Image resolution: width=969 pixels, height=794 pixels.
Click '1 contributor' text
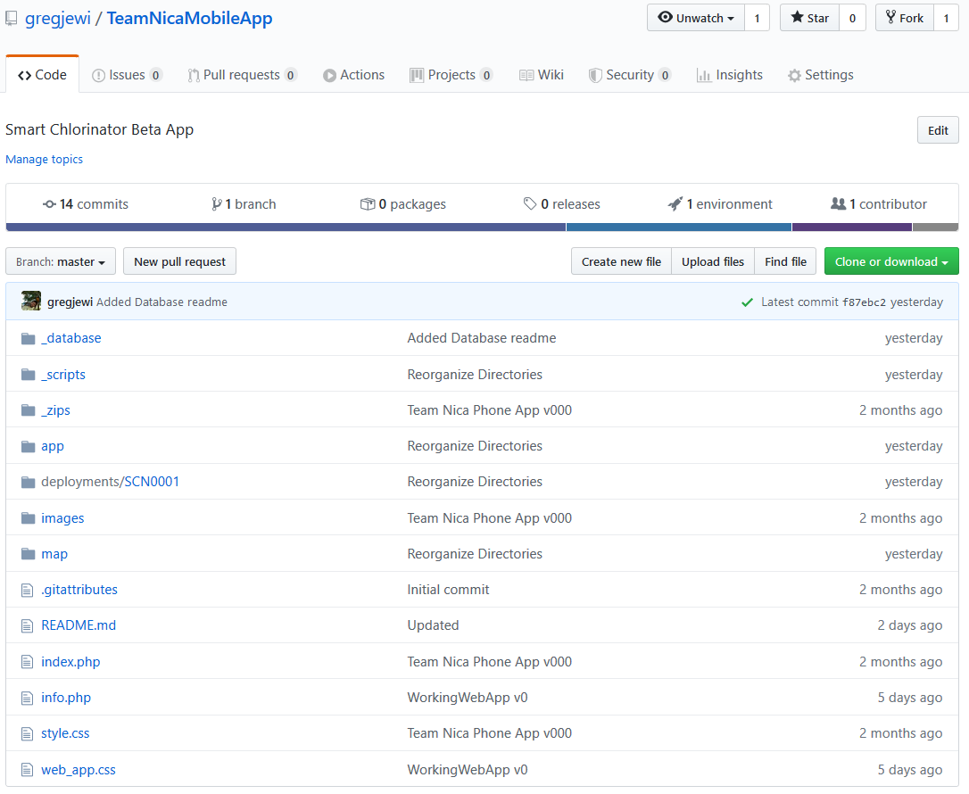pyautogui.click(x=888, y=204)
